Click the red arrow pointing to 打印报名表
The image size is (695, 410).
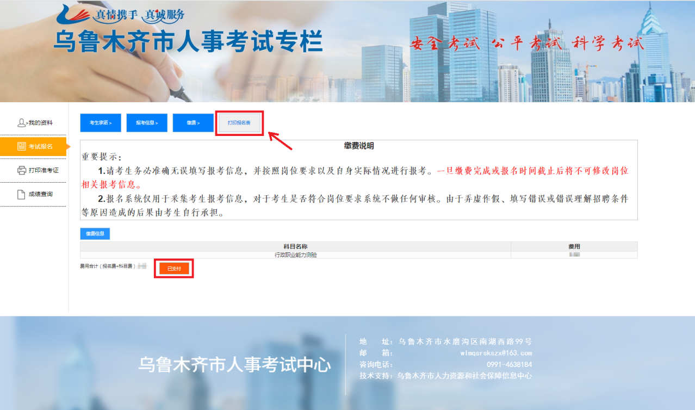[x=281, y=140]
